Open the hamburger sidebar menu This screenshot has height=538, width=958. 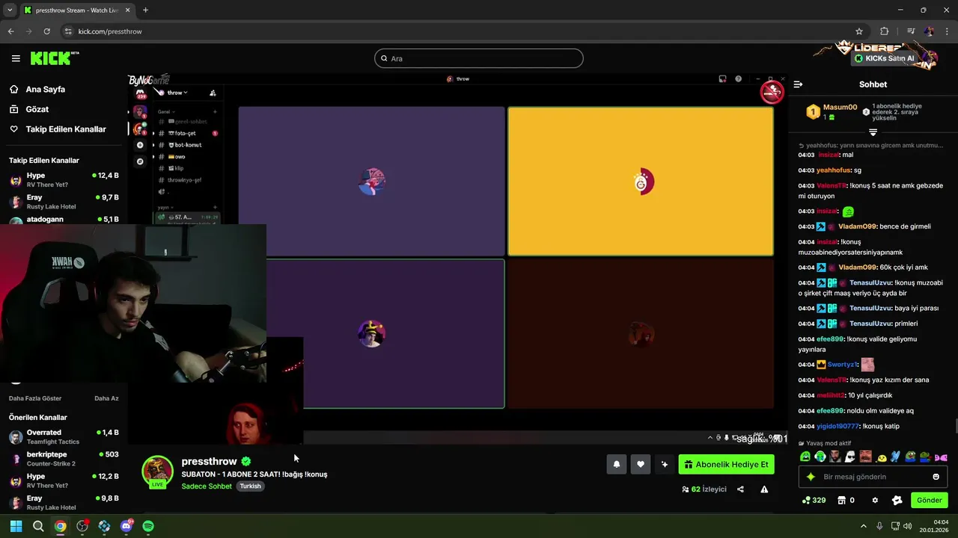pyautogui.click(x=16, y=58)
